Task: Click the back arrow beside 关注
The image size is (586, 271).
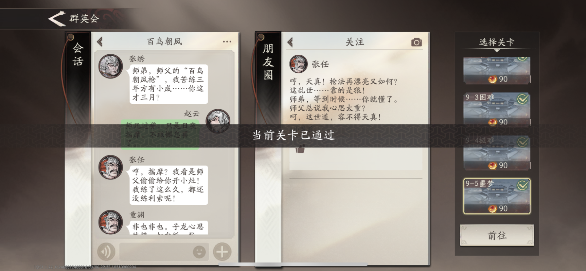Action: [290, 42]
